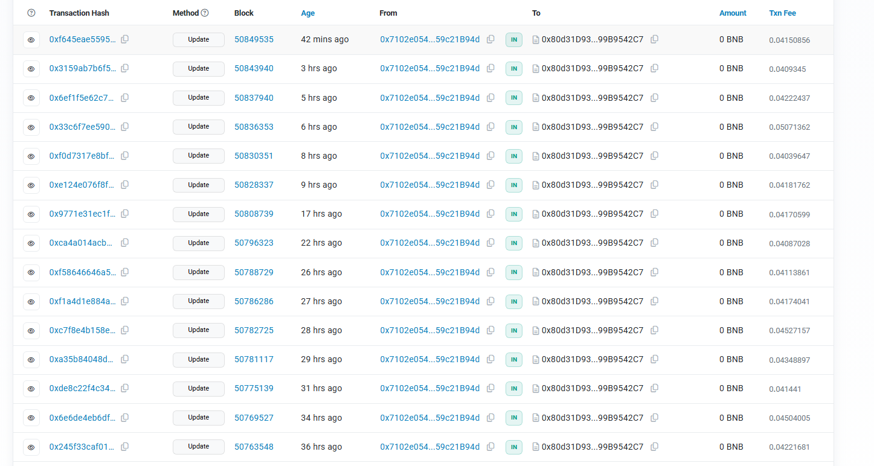
Task: Preview transaction 0x3159ab7b6f5 with eye icon
Action: click(x=31, y=69)
